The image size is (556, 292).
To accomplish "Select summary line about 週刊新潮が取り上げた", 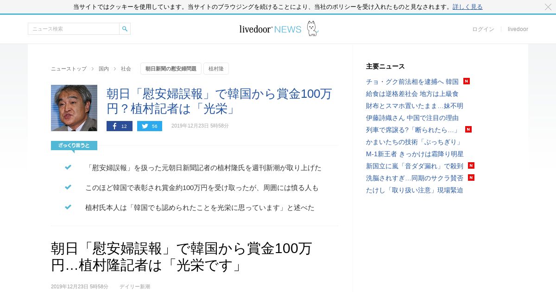I will (x=203, y=168).
